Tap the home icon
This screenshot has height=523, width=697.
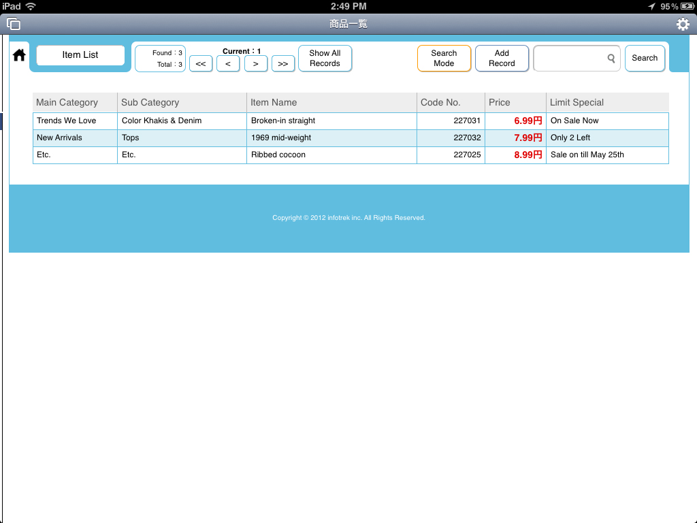tap(19, 55)
